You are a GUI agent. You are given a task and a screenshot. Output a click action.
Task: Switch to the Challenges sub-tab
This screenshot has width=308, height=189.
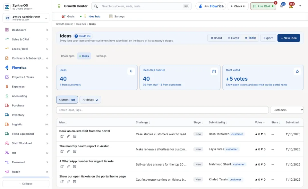pyautogui.click(x=68, y=56)
